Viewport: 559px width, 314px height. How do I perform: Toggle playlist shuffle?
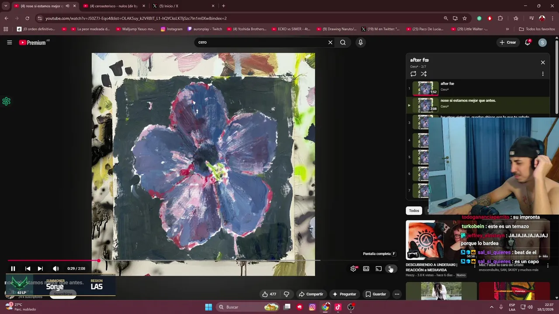tap(424, 74)
